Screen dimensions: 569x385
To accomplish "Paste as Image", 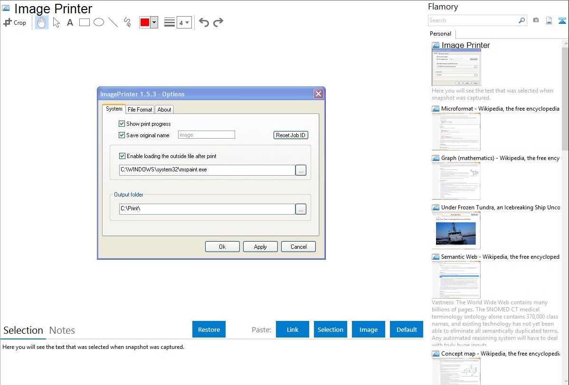I will point(368,329).
